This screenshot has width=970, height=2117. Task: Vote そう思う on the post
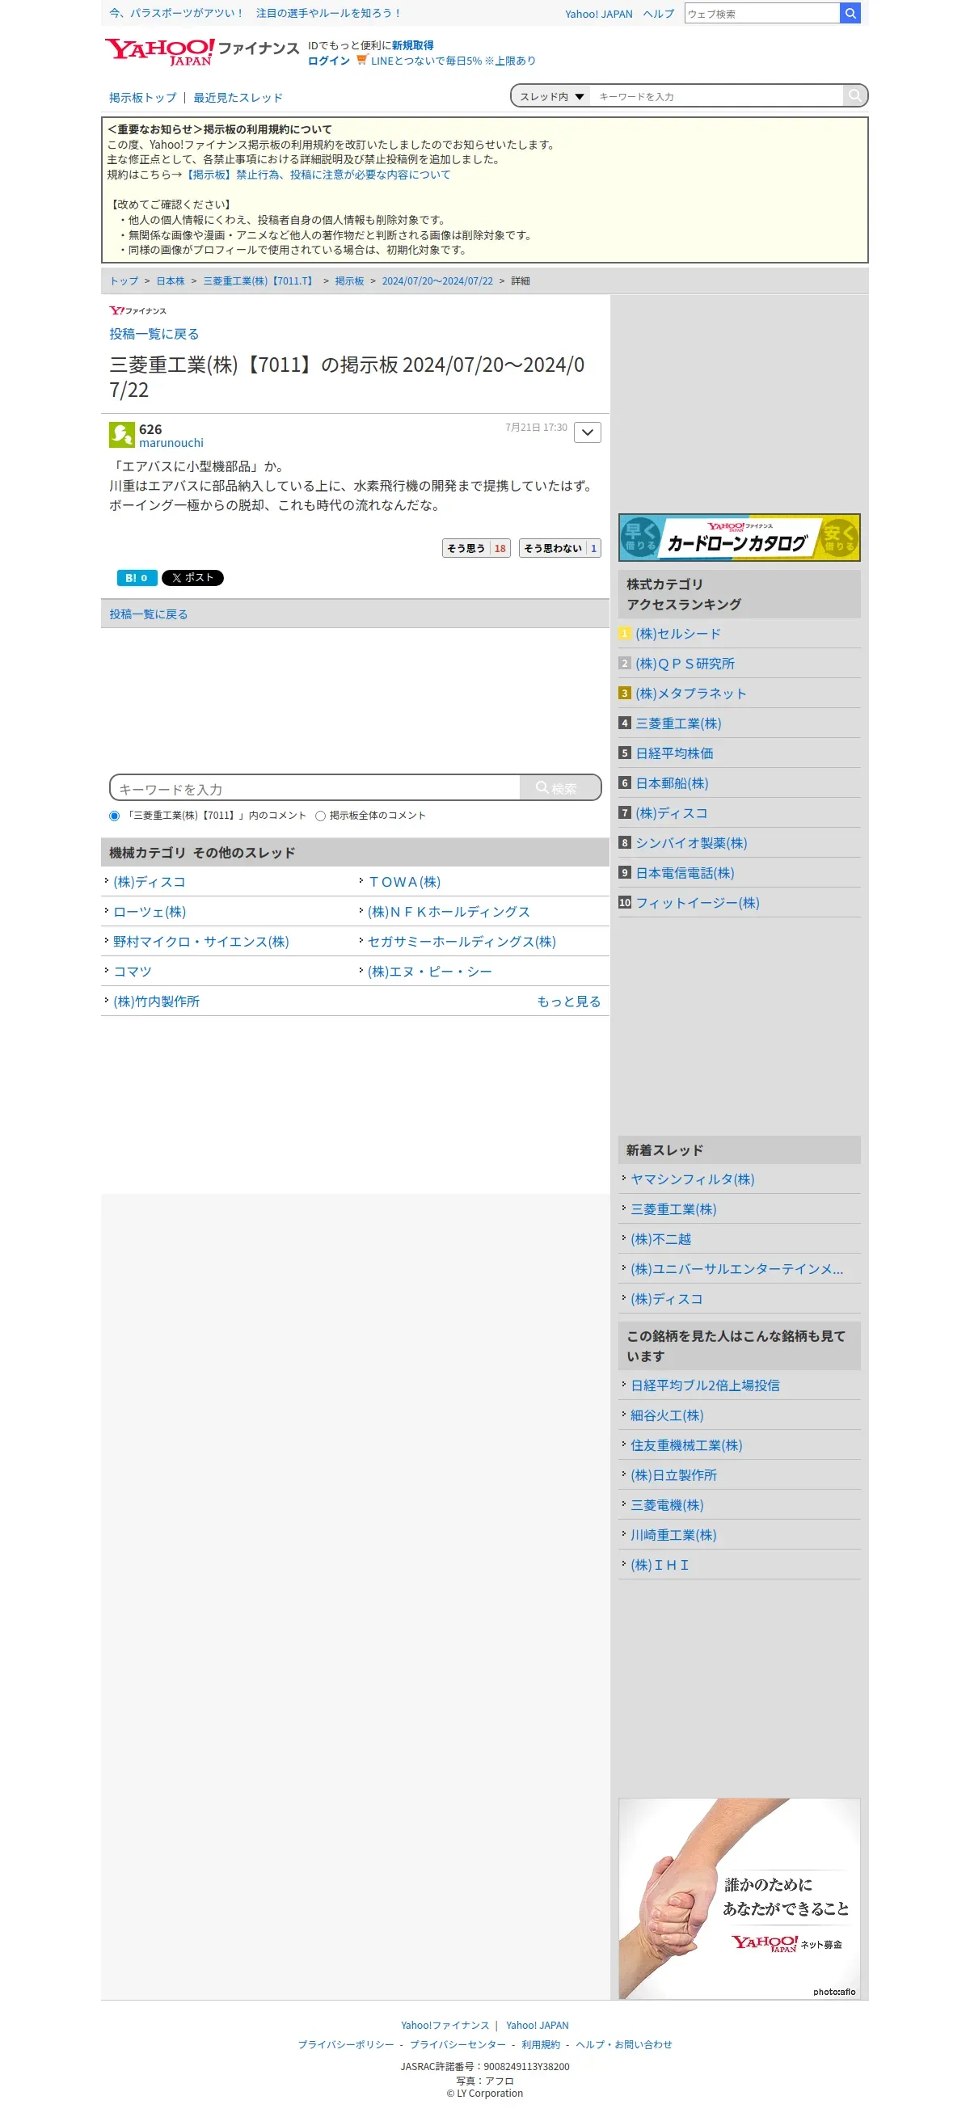[476, 548]
